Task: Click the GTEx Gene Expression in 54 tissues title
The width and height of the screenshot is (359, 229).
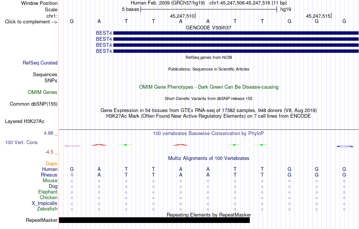Action: pos(209,111)
